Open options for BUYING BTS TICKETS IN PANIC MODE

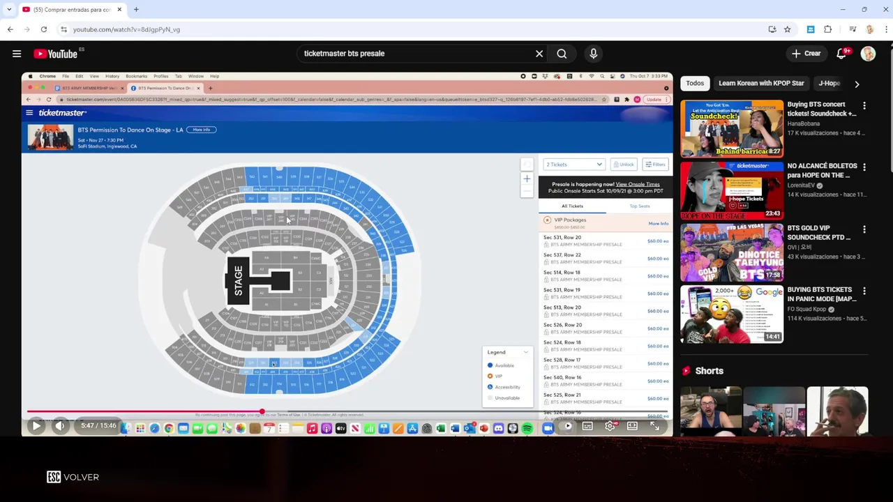864,291
